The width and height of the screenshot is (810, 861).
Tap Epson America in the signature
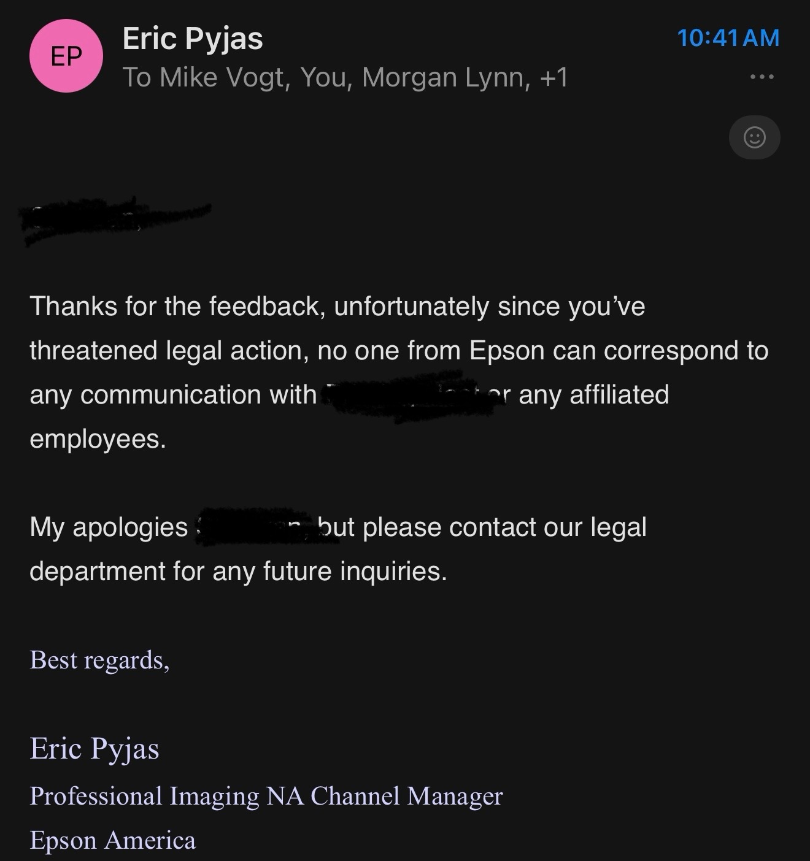pyautogui.click(x=113, y=840)
